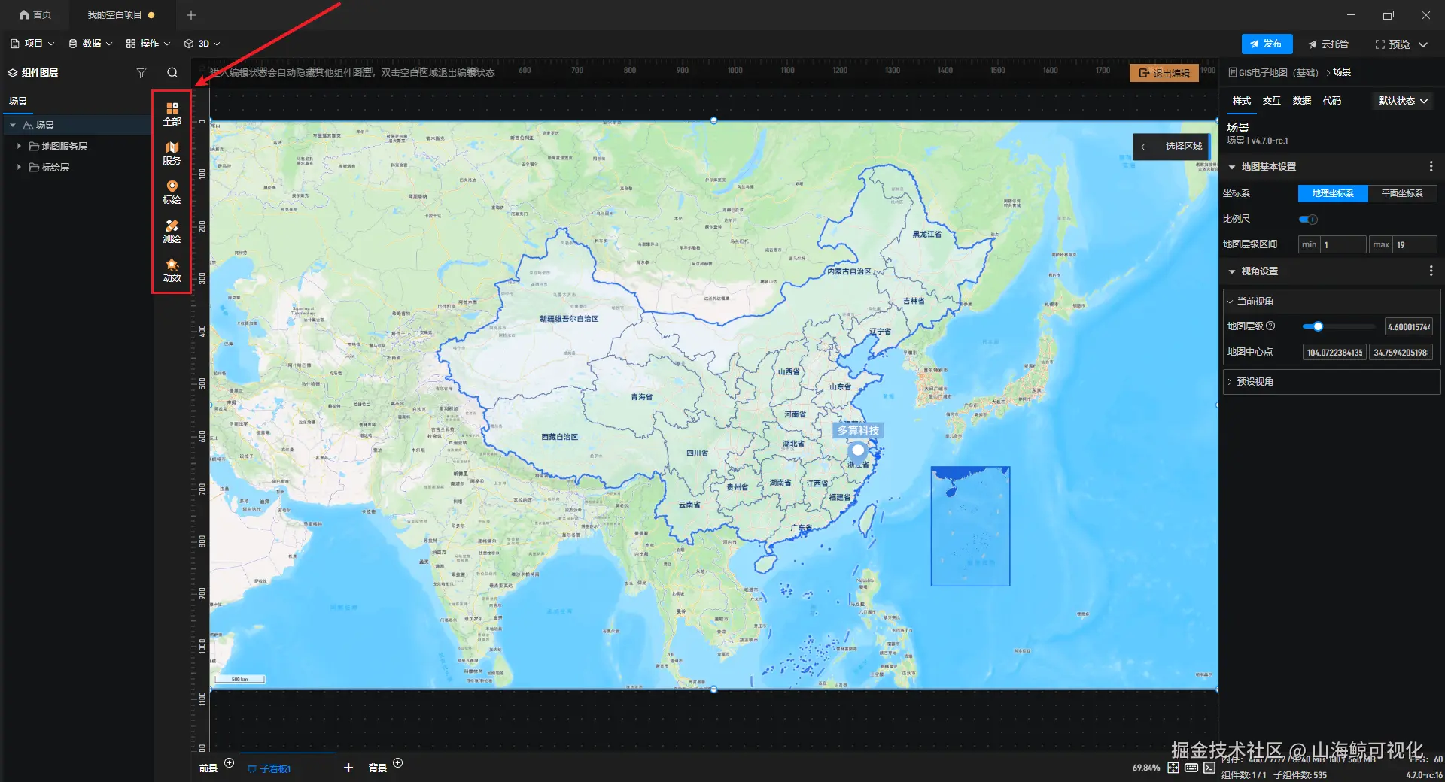The image size is (1445, 782).
Task: Switch to the 交互 tab
Action: (1271, 101)
